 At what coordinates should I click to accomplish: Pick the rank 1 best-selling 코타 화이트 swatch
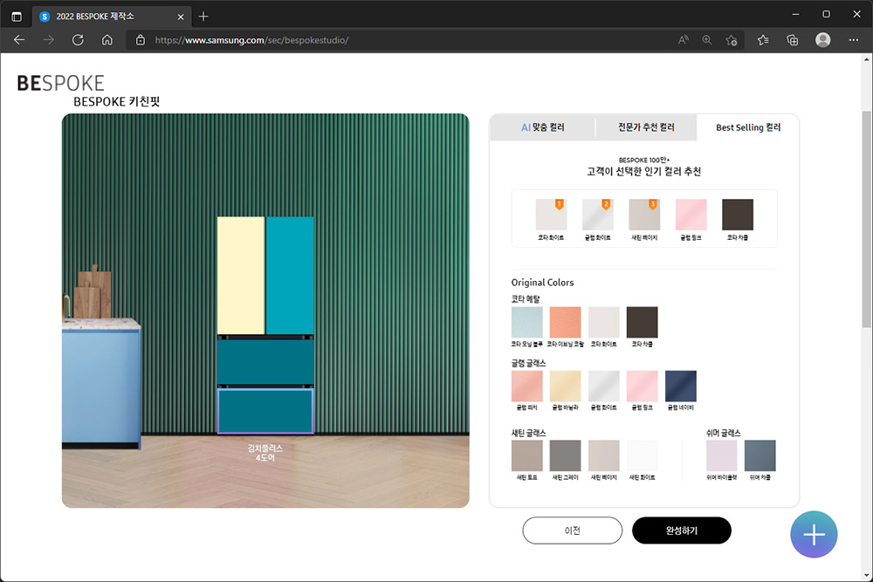pos(551,215)
